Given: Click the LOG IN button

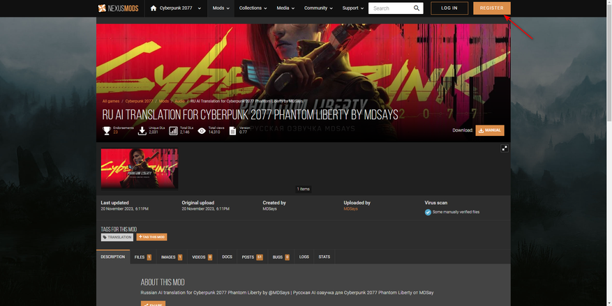Looking at the screenshot, I should [x=449, y=8].
